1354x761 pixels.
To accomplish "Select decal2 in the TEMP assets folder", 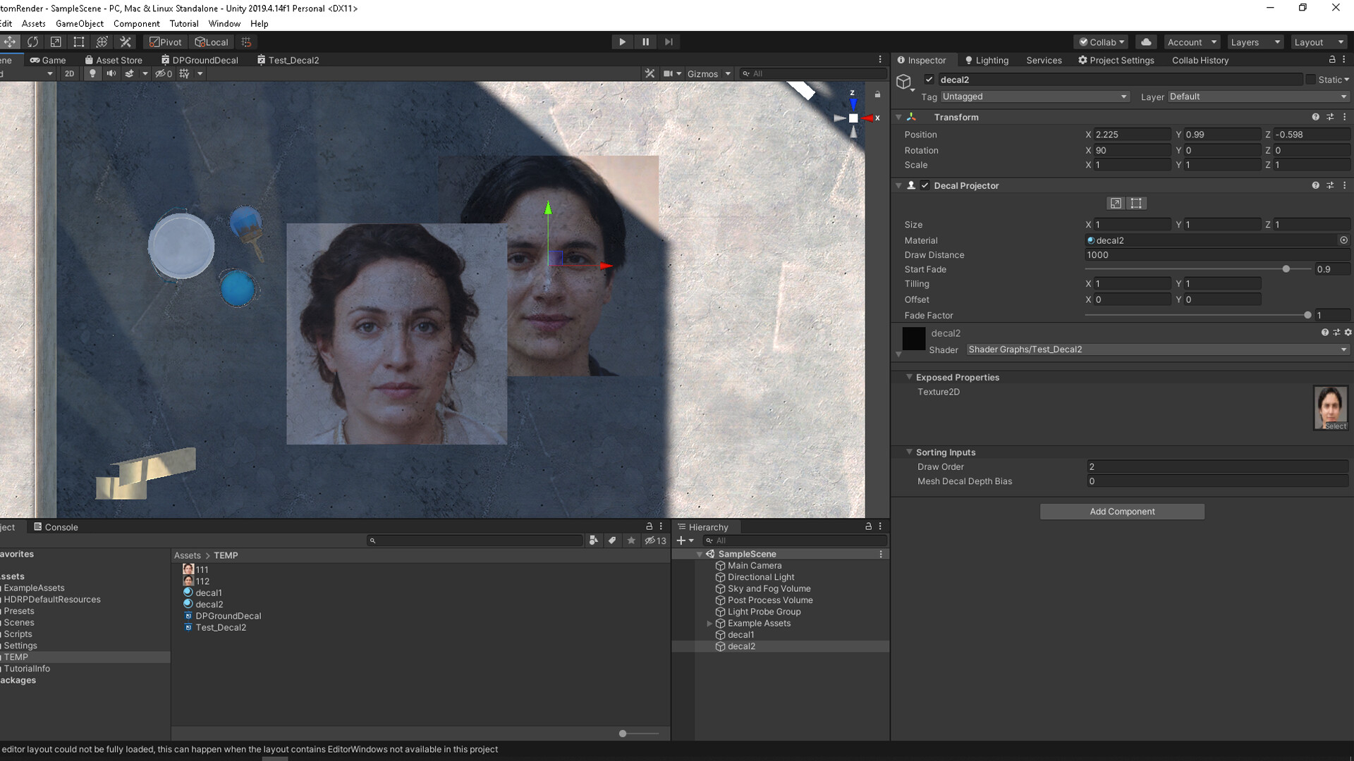I will click(x=208, y=604).
